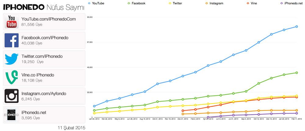Click the Vine data point at Dec 31, 2013

pos(183,111)
